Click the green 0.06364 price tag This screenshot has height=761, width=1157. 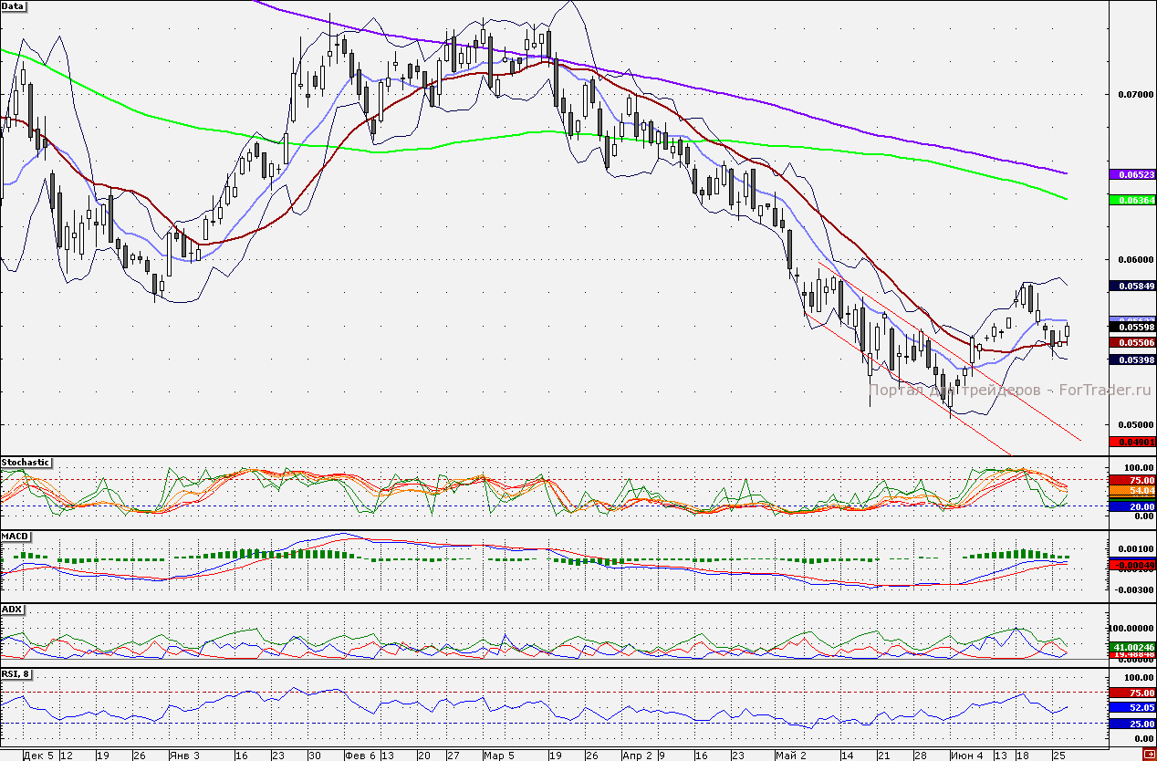pos(1131,199)
